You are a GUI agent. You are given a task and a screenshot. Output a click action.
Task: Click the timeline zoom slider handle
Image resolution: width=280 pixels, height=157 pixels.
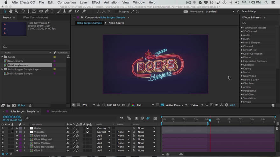[x=167, y=154]
